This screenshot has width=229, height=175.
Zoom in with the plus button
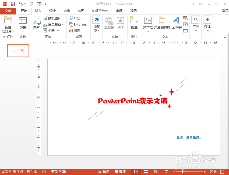[205, 172]
